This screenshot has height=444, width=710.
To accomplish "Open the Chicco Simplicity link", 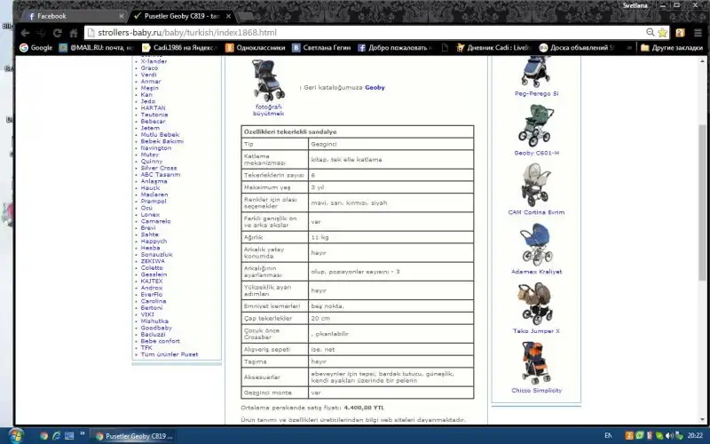I will tap(536, 390).
